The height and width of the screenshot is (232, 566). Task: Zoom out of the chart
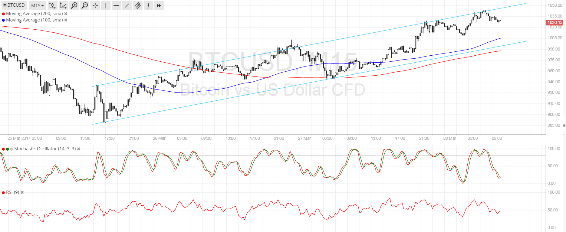85,5
